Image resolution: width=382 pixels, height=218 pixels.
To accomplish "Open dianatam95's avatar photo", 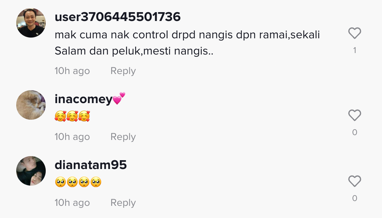I will (x=31, y=171).
